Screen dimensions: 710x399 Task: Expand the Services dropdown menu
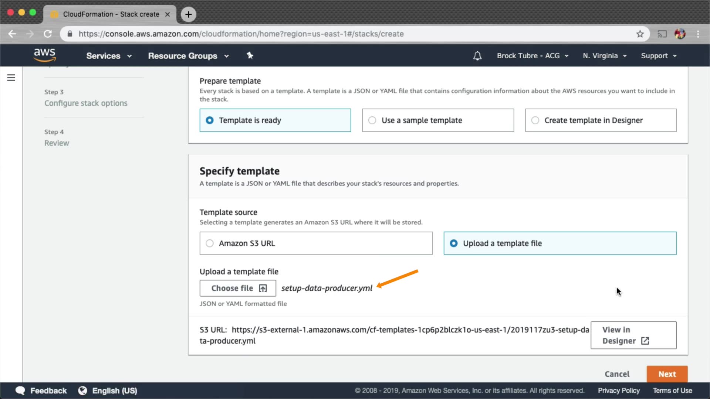coord(109,56)
